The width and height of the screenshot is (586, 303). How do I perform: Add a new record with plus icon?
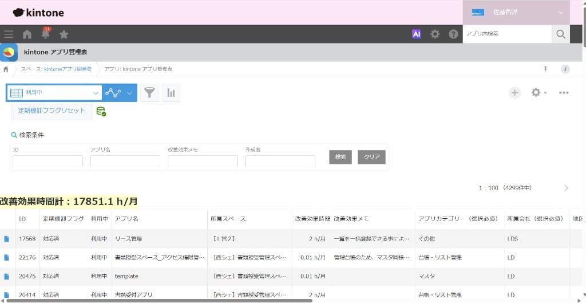point(514,92)
